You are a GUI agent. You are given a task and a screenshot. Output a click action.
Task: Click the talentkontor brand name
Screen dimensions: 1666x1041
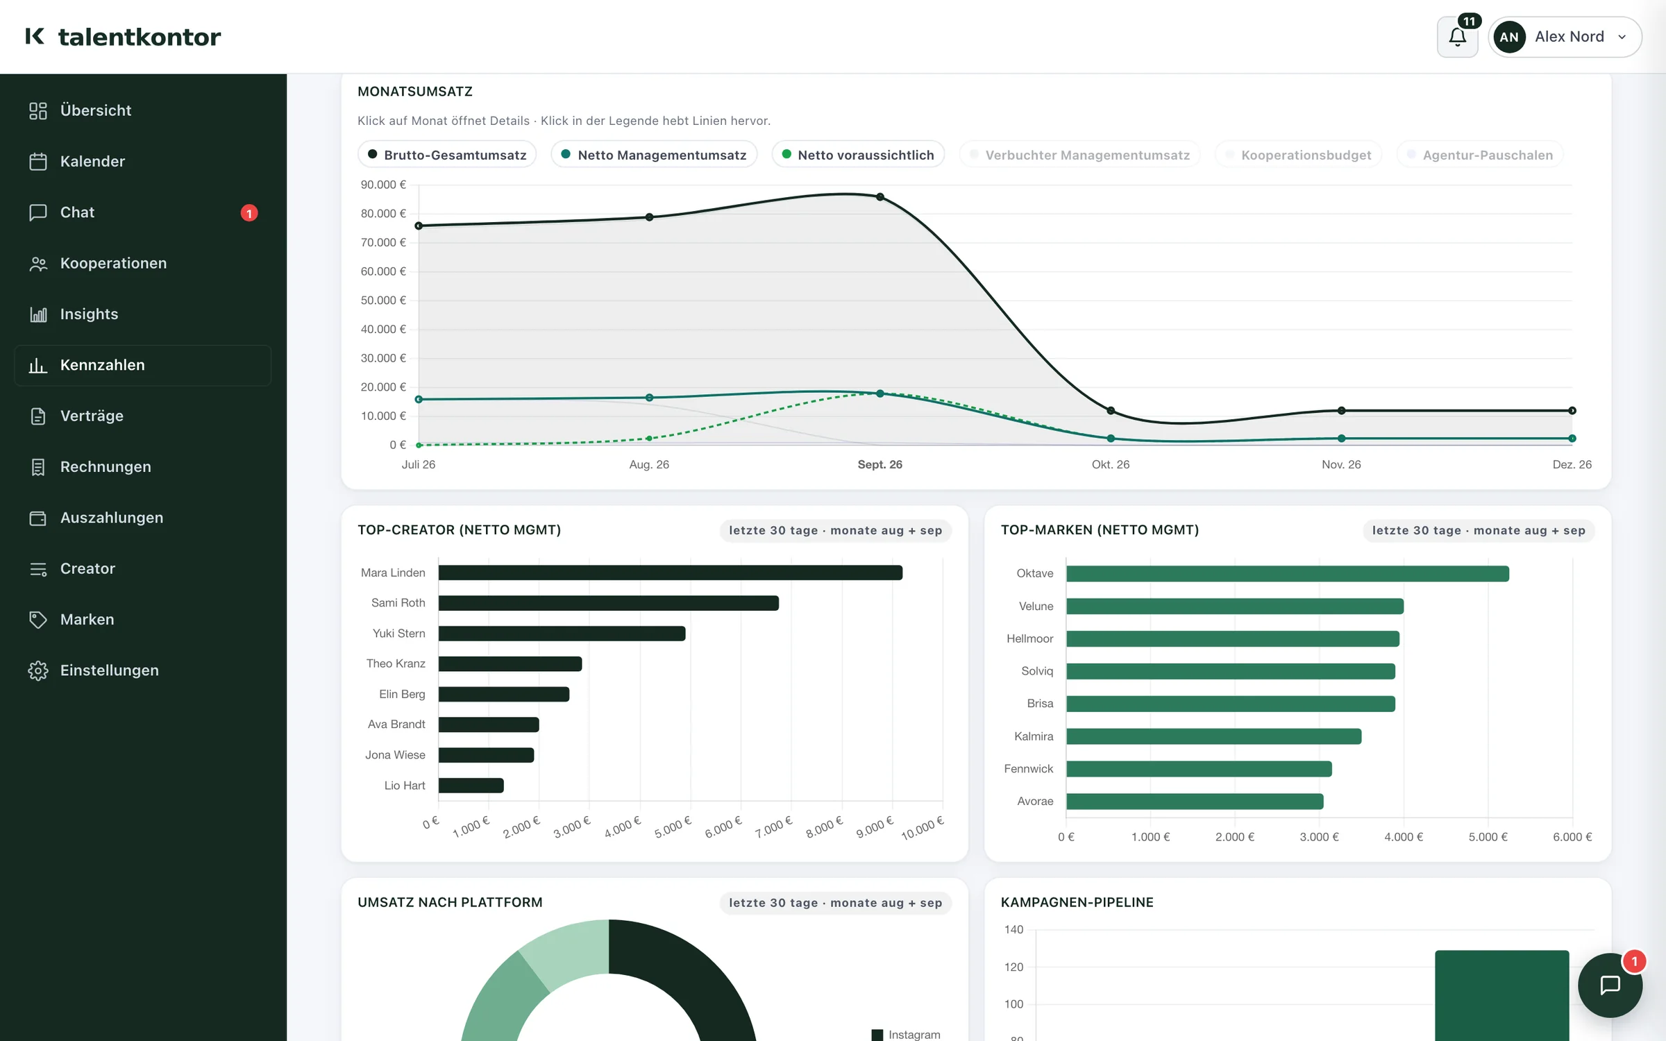tap(140, 37)
